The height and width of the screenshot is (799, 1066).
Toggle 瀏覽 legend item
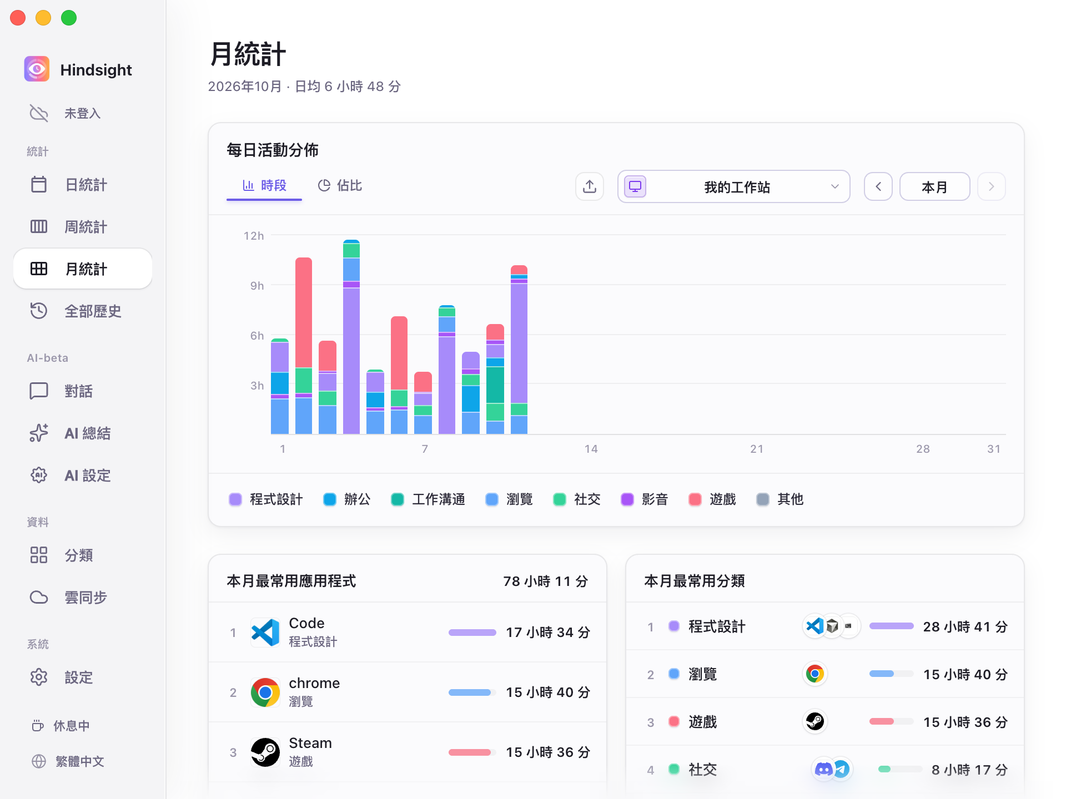509,499
